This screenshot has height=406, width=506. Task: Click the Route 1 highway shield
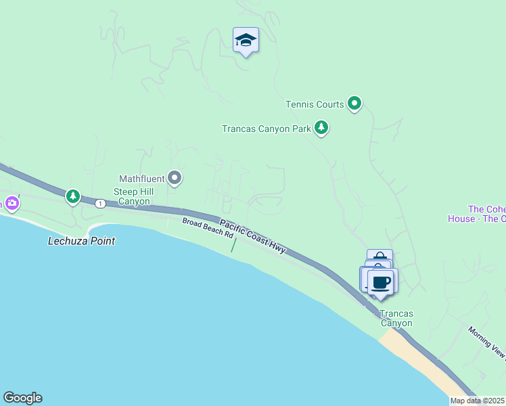tap(101, 204)
